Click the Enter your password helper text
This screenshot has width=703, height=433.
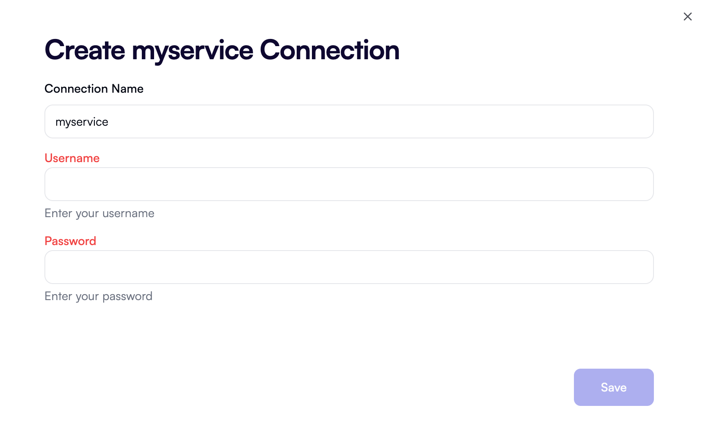point(98,296)
